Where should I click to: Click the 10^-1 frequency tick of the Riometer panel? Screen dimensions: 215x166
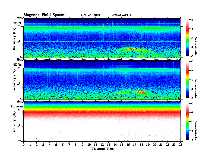pos(18,141)
